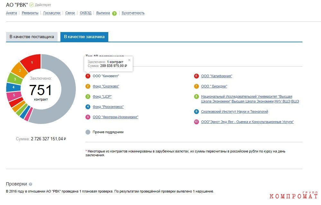
Task: Click blue number 4 legend marker
Action: [x=88, y=106]
